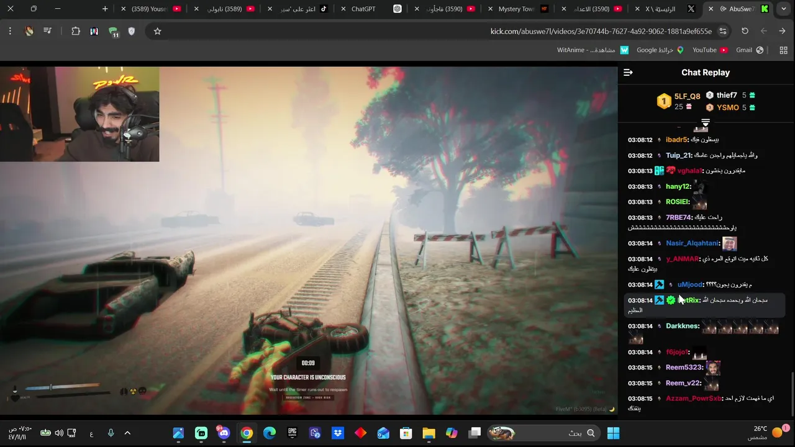Viewport: 795px width, 447px height.
Task: Open chat user Nasir_Alqahtani
Action: click(x=693, y=243)
